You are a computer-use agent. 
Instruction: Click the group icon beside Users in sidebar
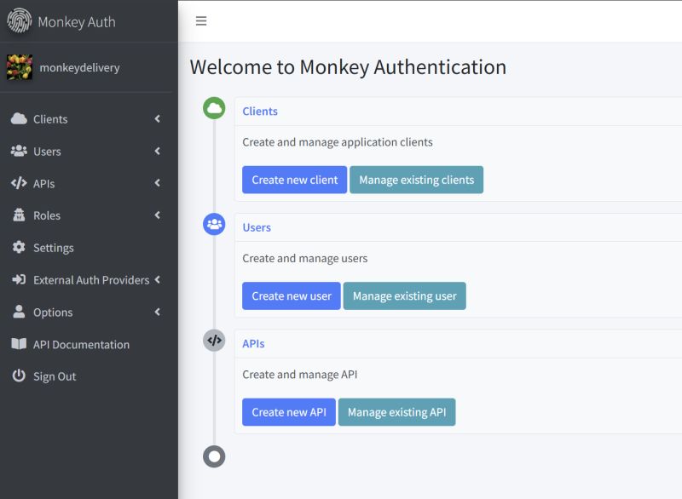pyautogui.click(x=20, y=152)
